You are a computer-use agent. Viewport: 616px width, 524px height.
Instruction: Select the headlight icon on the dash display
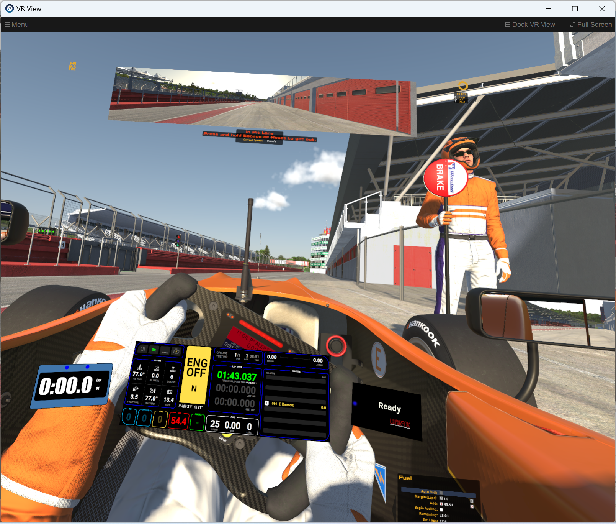coord(142,349)
